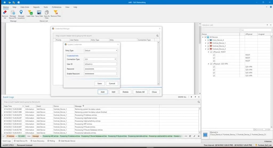Open Manage Device IPs tool
Image resolution: width=273 pixels, height=148 pixels.
click(13, 13)
